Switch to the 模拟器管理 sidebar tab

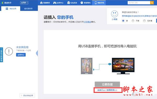(x=28, y=9)
